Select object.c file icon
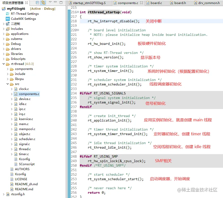The height and width of the screenshot is (198, 223). 16,134
